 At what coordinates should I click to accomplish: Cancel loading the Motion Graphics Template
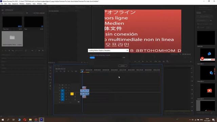pos(122,66)
